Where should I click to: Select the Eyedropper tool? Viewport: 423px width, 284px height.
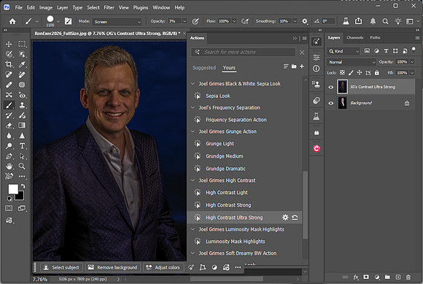pyautogui.click(x=22, y=64)
